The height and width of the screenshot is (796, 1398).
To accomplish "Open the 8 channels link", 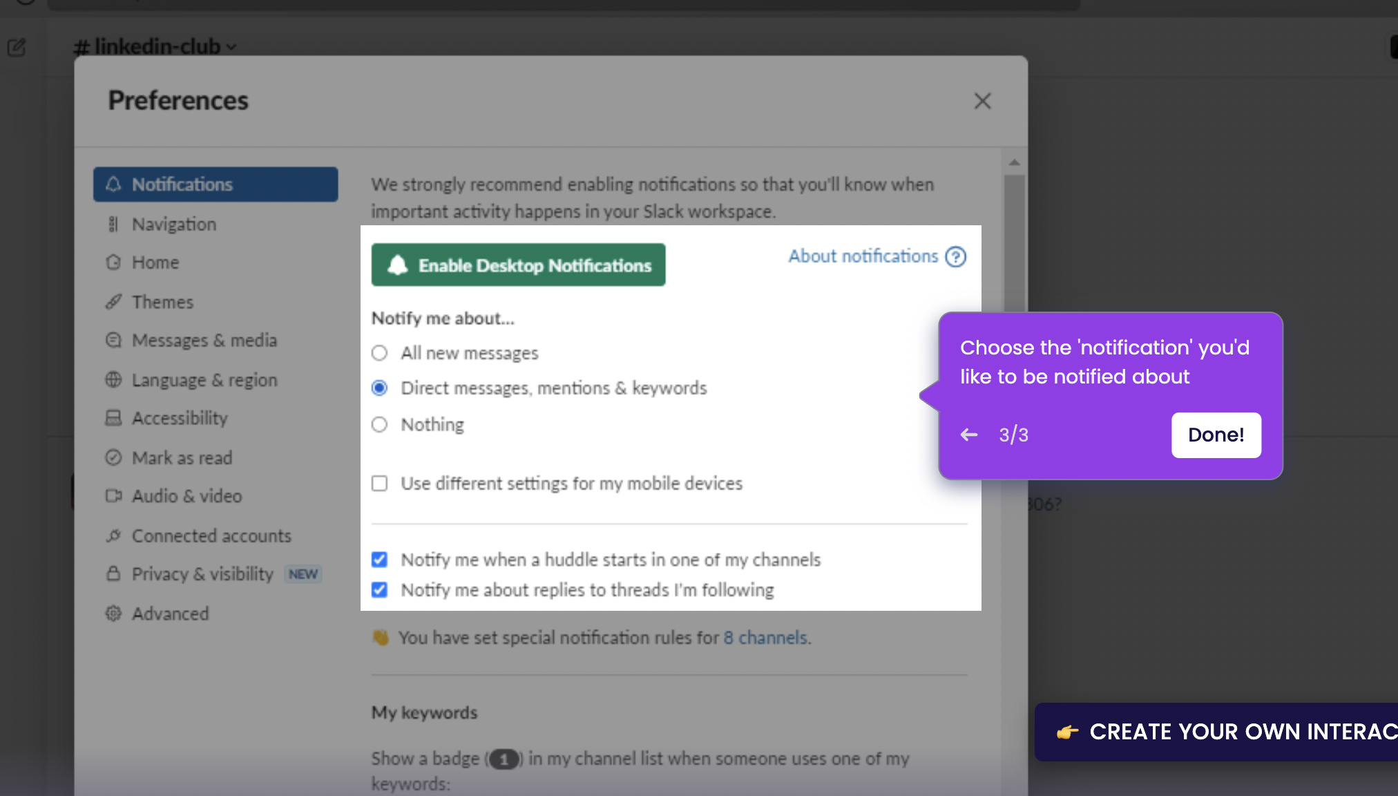I will (x=765, y=637).
